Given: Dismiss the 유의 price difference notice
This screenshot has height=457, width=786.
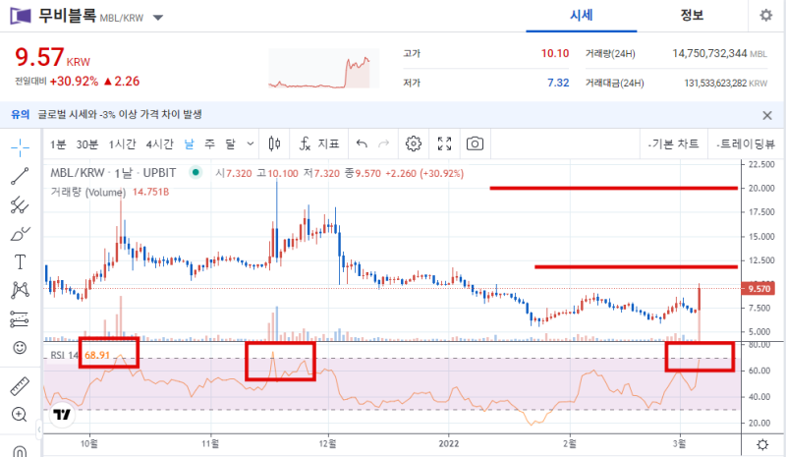Looking at the screenshot, I should (x=767, y=115).
